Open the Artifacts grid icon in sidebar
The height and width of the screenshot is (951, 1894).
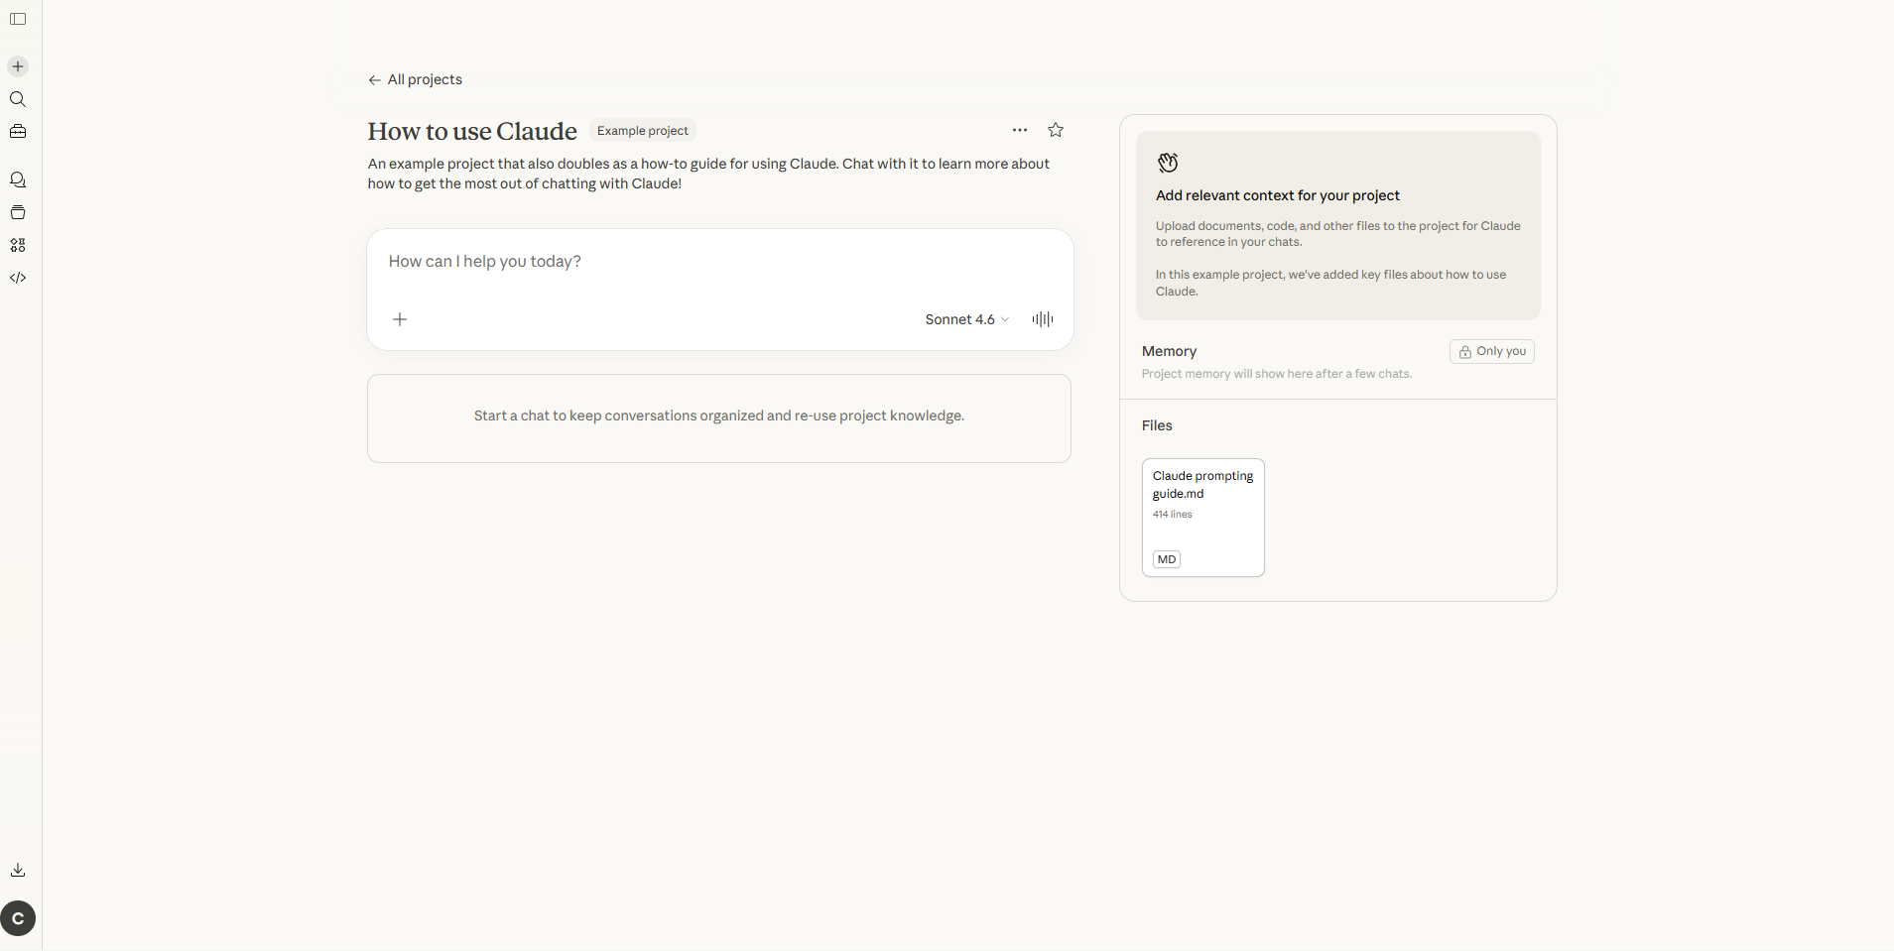click(18, 245)
